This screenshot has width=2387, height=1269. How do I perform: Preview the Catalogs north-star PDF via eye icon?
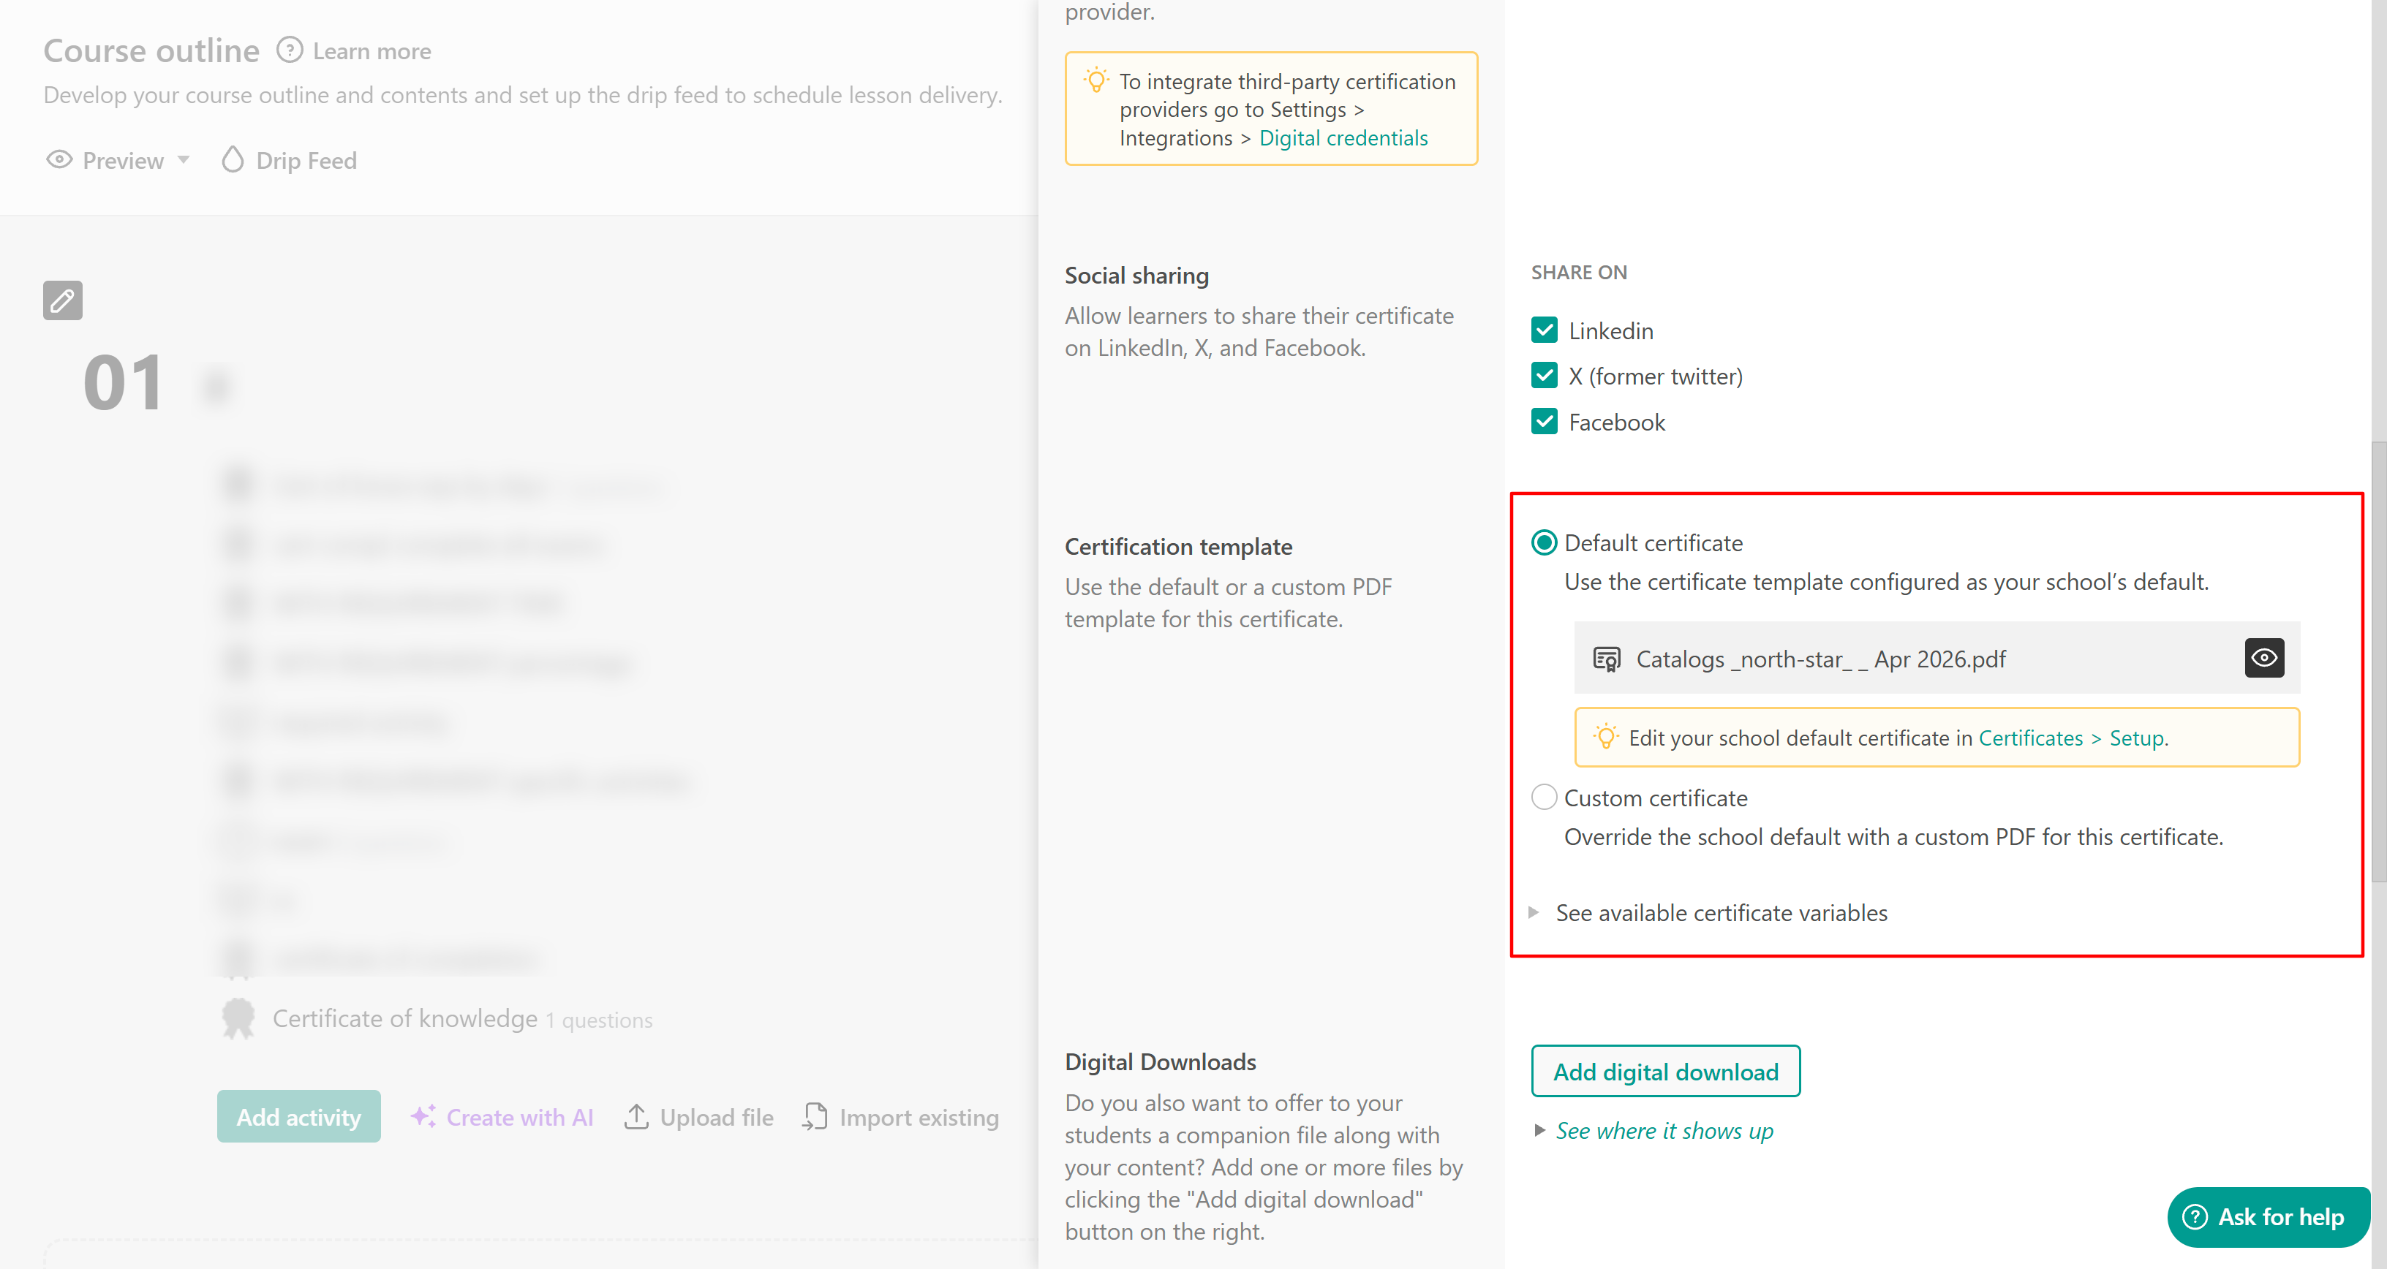click(2263, 658)
